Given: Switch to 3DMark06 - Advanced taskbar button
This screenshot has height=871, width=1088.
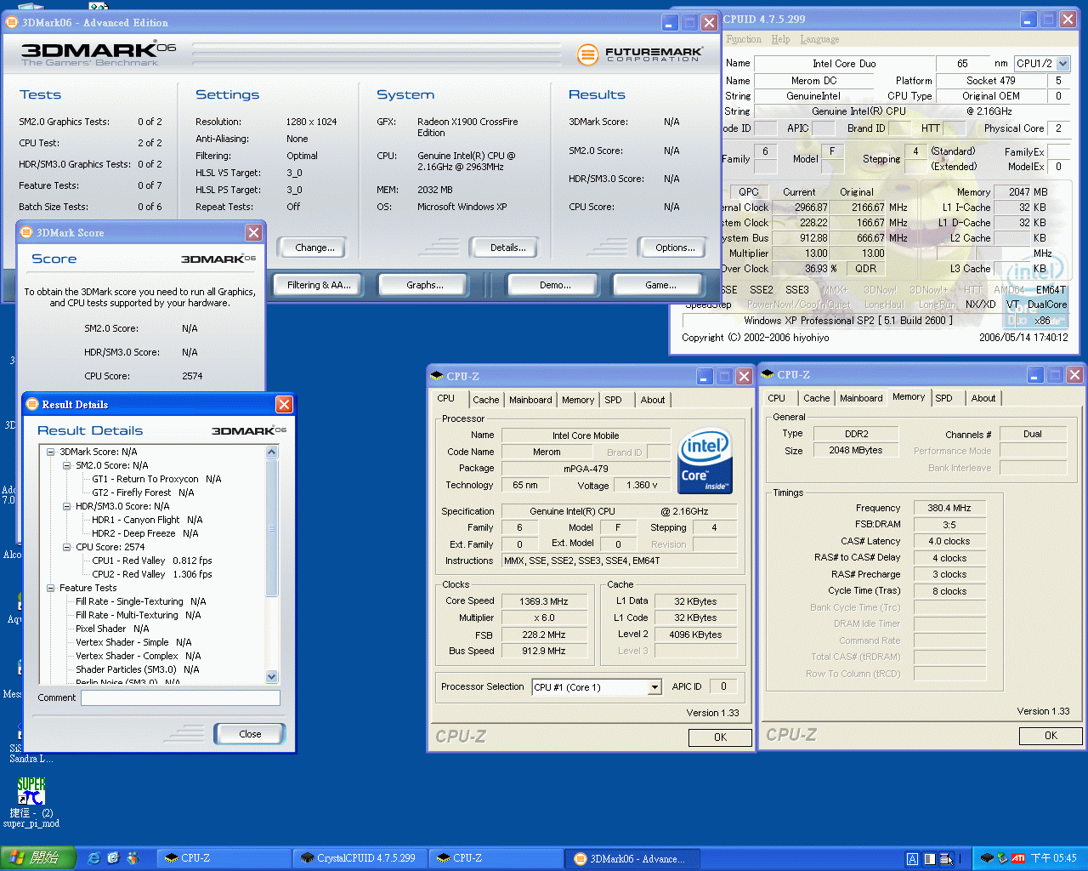Looking at the screenshot, I should (632, 858).
